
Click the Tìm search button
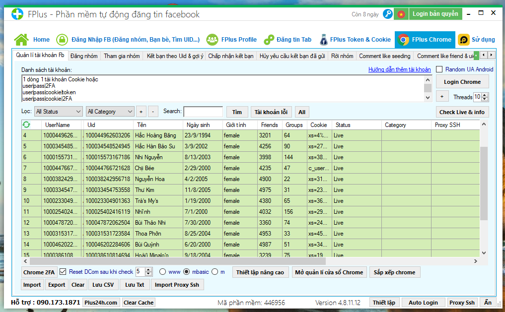click(237, 112)
